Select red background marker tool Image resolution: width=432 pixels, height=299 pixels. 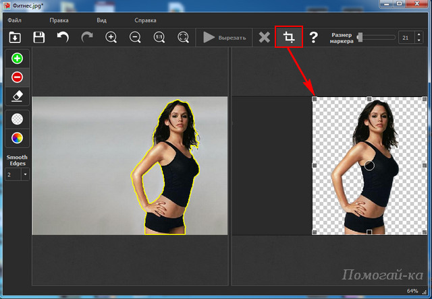[x=17, y=77]
